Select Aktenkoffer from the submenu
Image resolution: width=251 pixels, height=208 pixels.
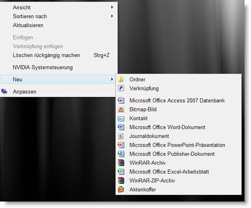(178, 189)
